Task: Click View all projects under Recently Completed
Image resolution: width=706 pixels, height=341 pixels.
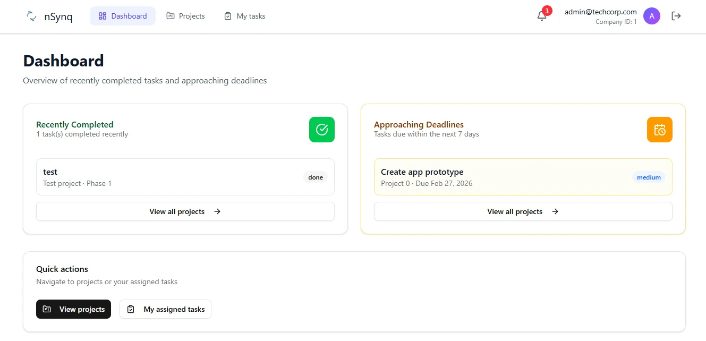Action: pos(185,211)
